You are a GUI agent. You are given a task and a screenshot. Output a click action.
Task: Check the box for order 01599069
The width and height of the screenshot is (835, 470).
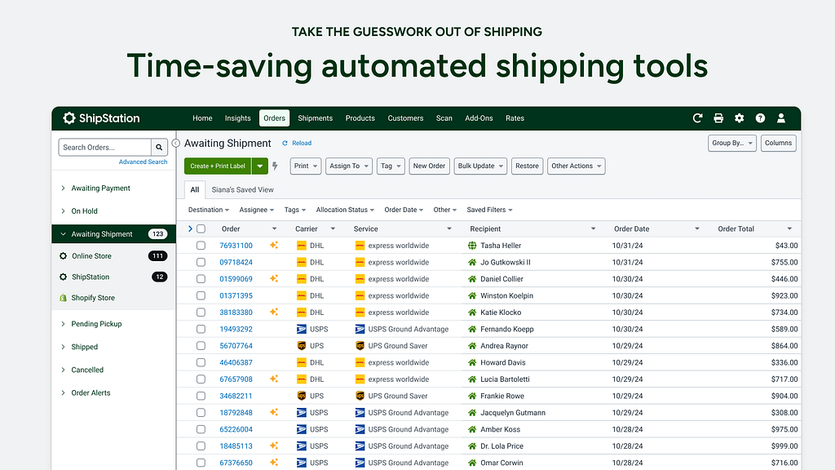coord(201,279)
